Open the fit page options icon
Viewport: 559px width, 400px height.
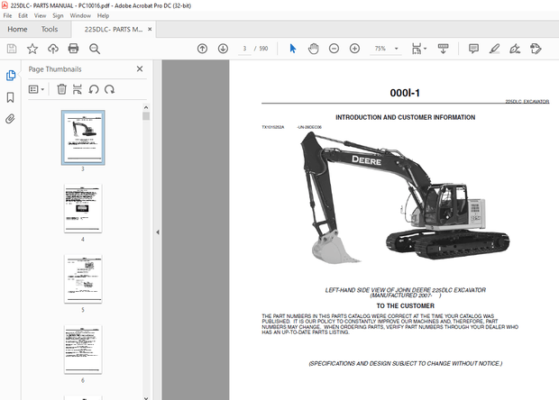(419, 49)
